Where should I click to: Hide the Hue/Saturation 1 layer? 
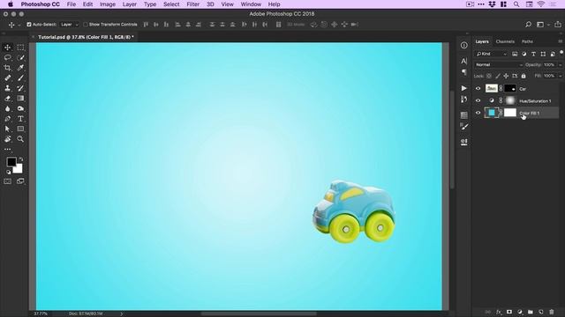(478, 100)
